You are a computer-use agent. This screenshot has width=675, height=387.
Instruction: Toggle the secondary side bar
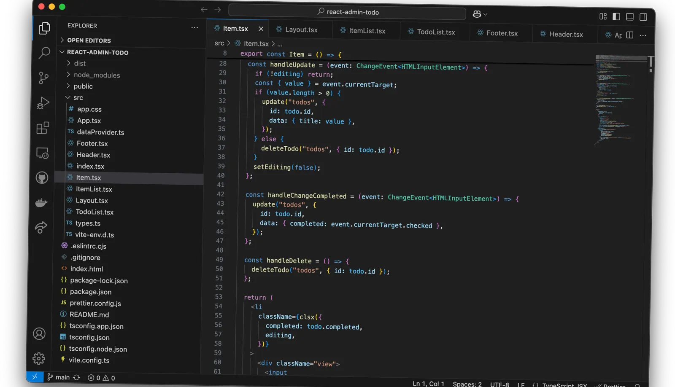(x=643, y=17)
